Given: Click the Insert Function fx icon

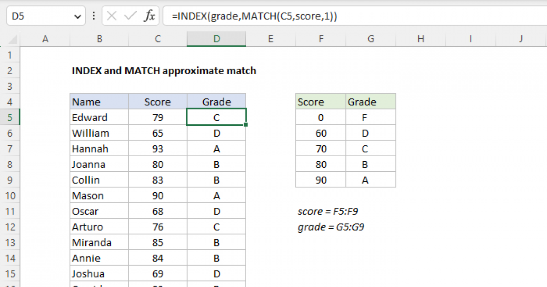Looking at the screenshot, I should (x=149, y=17).
